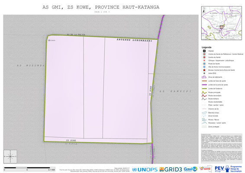Click the 'ANTENNE LUBUMBASHI' map label
This screenshot has height=173, width=245.
pyautogui.click(x=134, y=40)
